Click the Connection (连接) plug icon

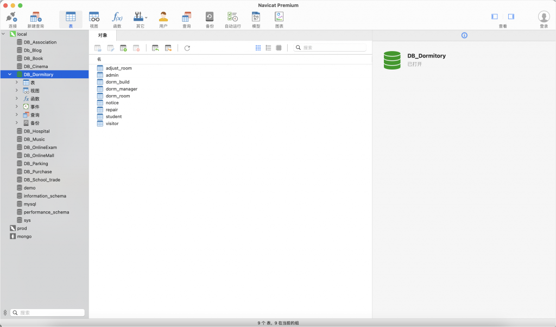click(x=12, y=17)
